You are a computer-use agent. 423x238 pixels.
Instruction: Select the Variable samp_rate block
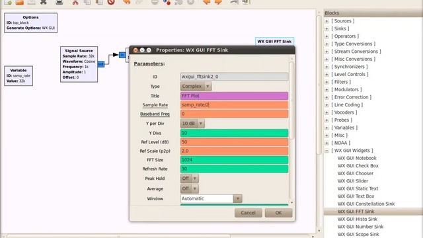click(19, 76)
